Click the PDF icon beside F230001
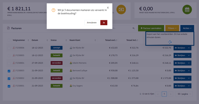199x104 pixels. 14,86
